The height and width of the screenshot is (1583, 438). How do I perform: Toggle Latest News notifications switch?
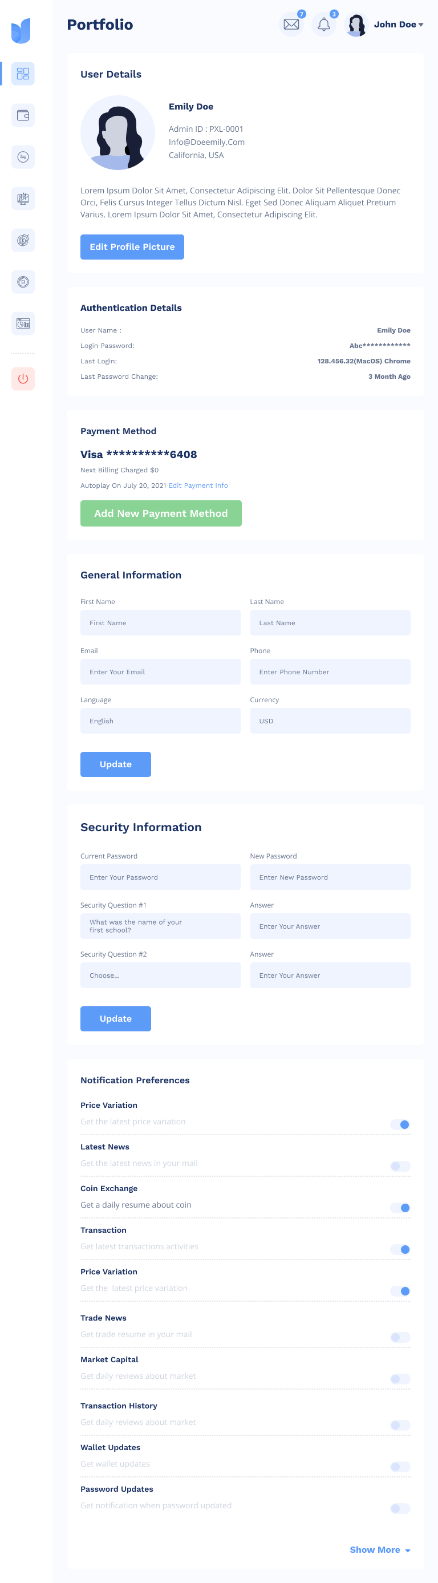[400, 1166]
